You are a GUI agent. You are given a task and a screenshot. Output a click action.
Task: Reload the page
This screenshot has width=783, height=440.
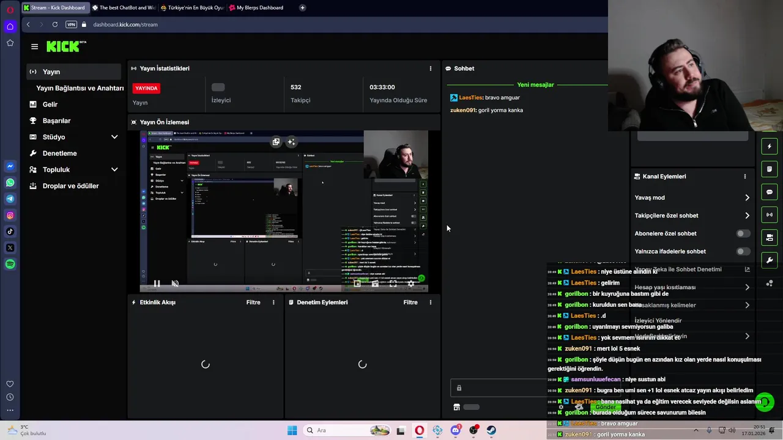(x=55, y=24)
